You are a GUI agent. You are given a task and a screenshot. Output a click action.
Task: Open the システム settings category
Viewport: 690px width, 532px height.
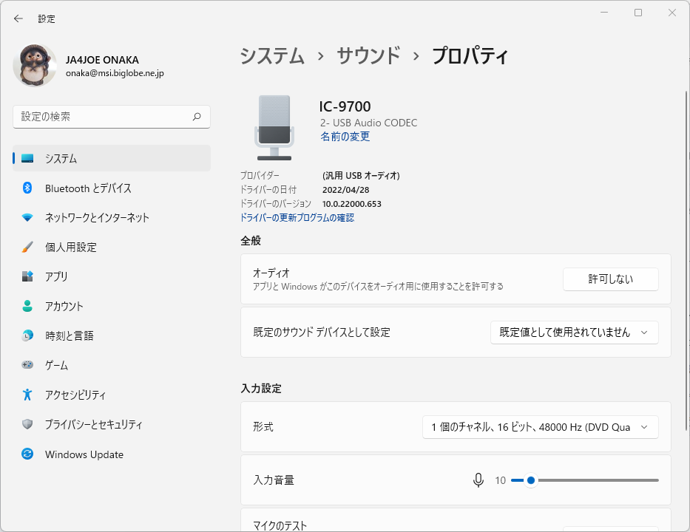point(112,158)
